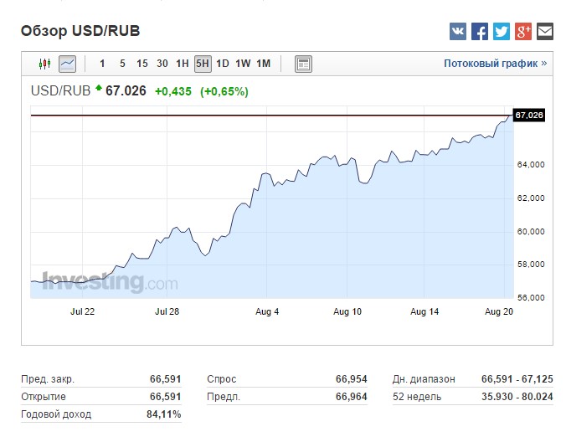Choose the 5 minute interval
Viewport: 566px width, 442px height.
[122, 64]
